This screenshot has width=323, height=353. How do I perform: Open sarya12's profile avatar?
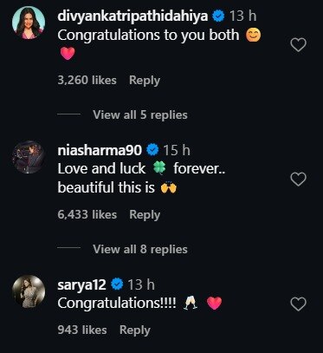29,291
